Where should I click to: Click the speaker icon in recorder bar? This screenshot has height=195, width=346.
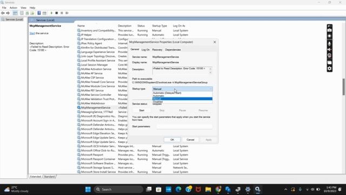click(329, 49)
